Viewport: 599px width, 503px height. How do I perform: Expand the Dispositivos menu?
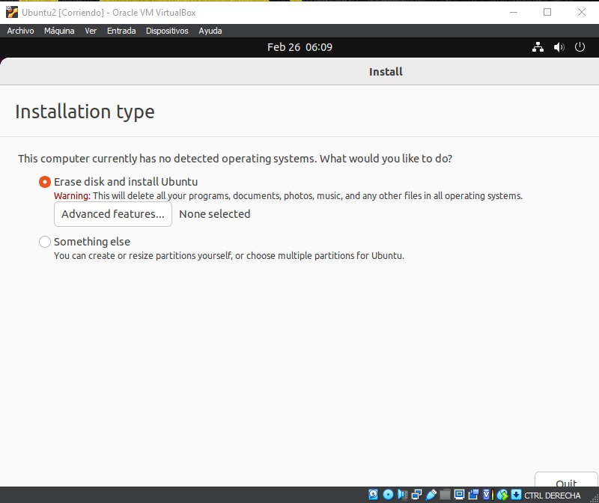(167, 31)
